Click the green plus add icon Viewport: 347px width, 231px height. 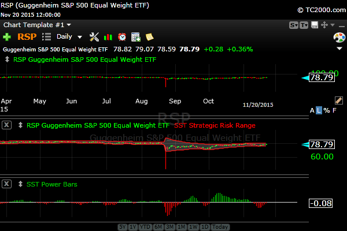[x=7, y=37]
